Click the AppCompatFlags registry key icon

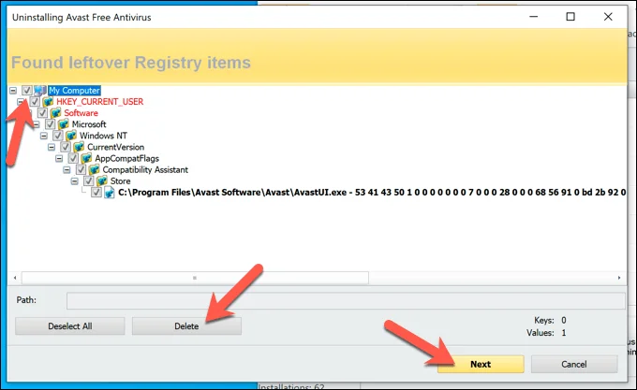point(86,158)
